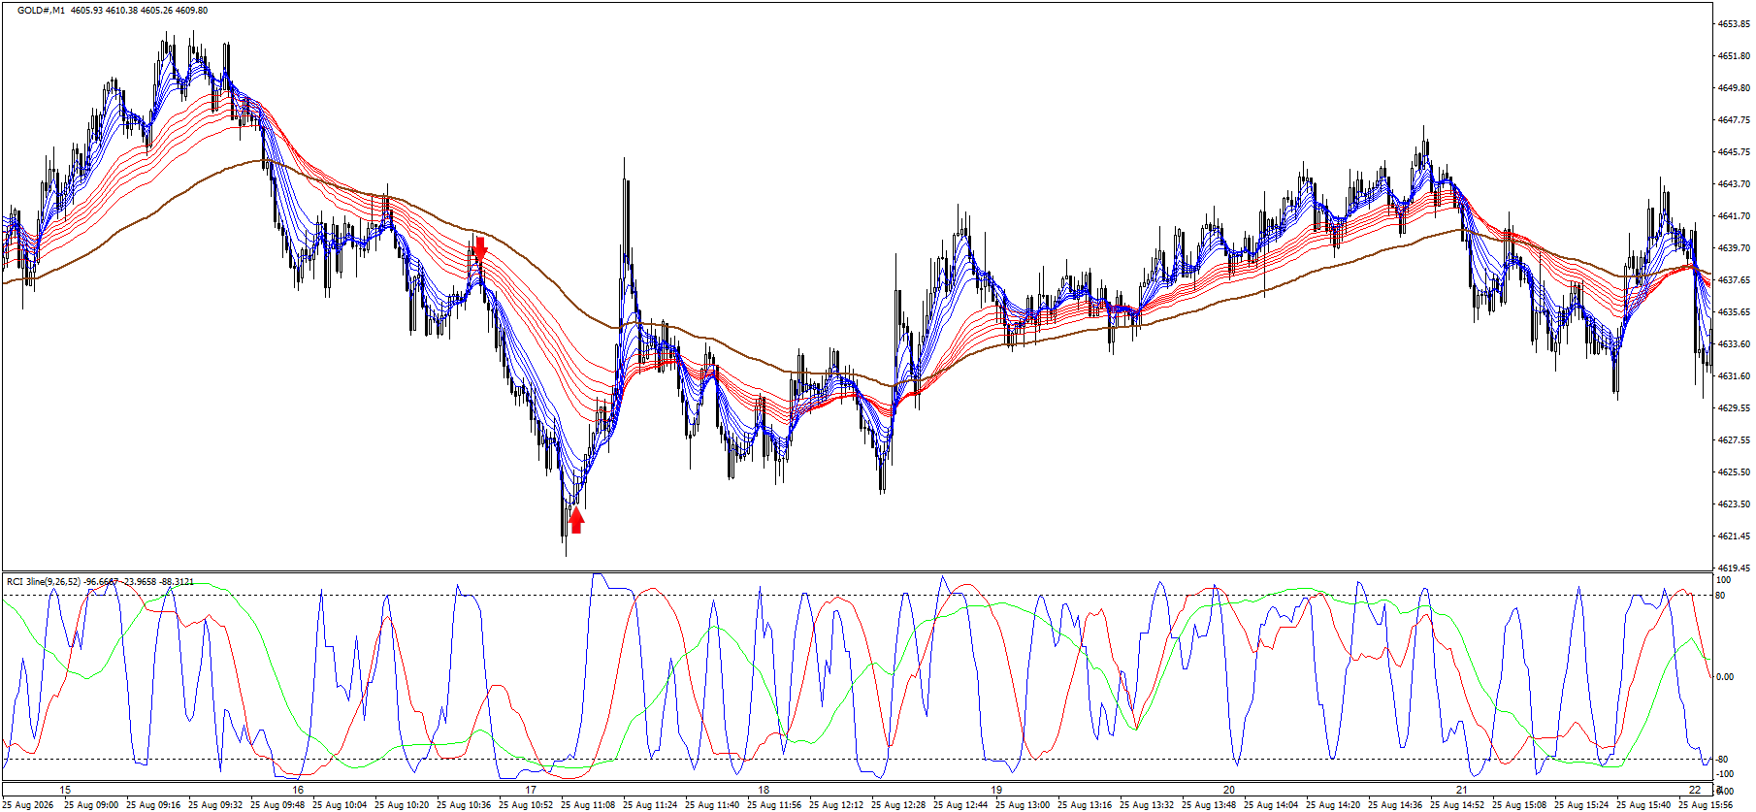Click the 25 Aug 13:48 time label
This screenshot has height=812, width=1756.
click(x=1210, y=805)
